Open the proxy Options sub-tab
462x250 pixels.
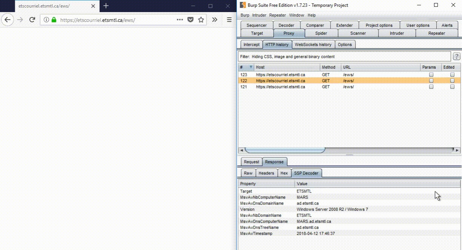pos(345,45)
